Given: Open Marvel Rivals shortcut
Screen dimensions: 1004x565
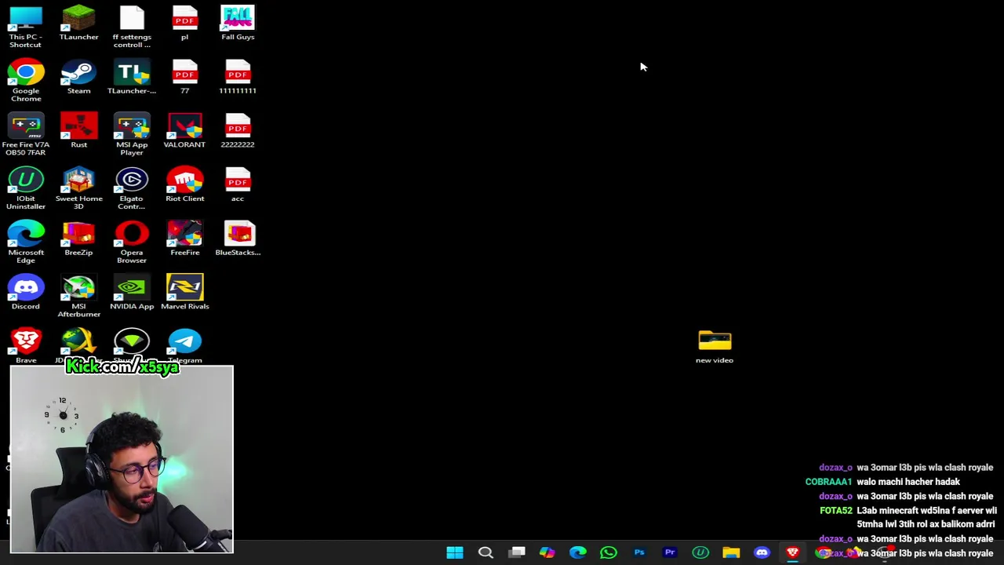Looking at the screenshot, I should 185,292.
